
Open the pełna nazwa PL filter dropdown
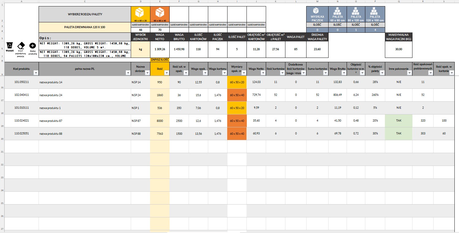[x=127, y=73]
